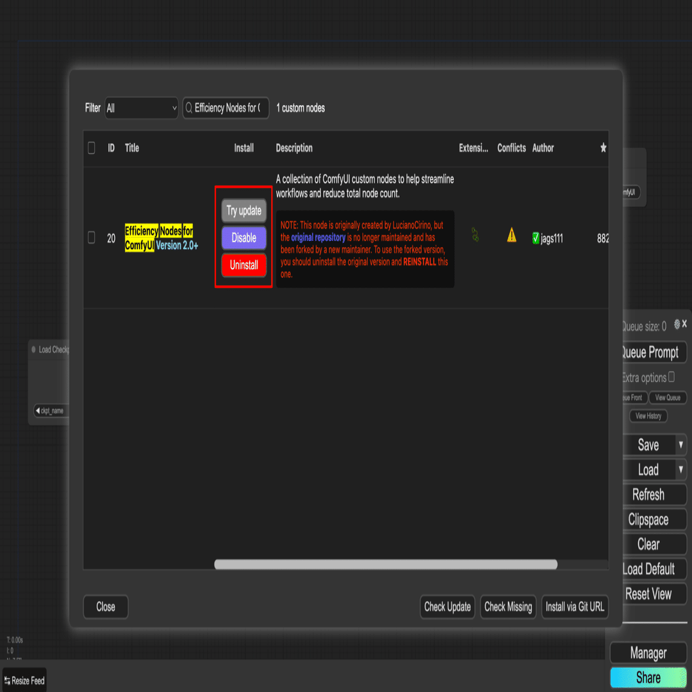
Task: Click the Author column header
Action: pos(543,148)
